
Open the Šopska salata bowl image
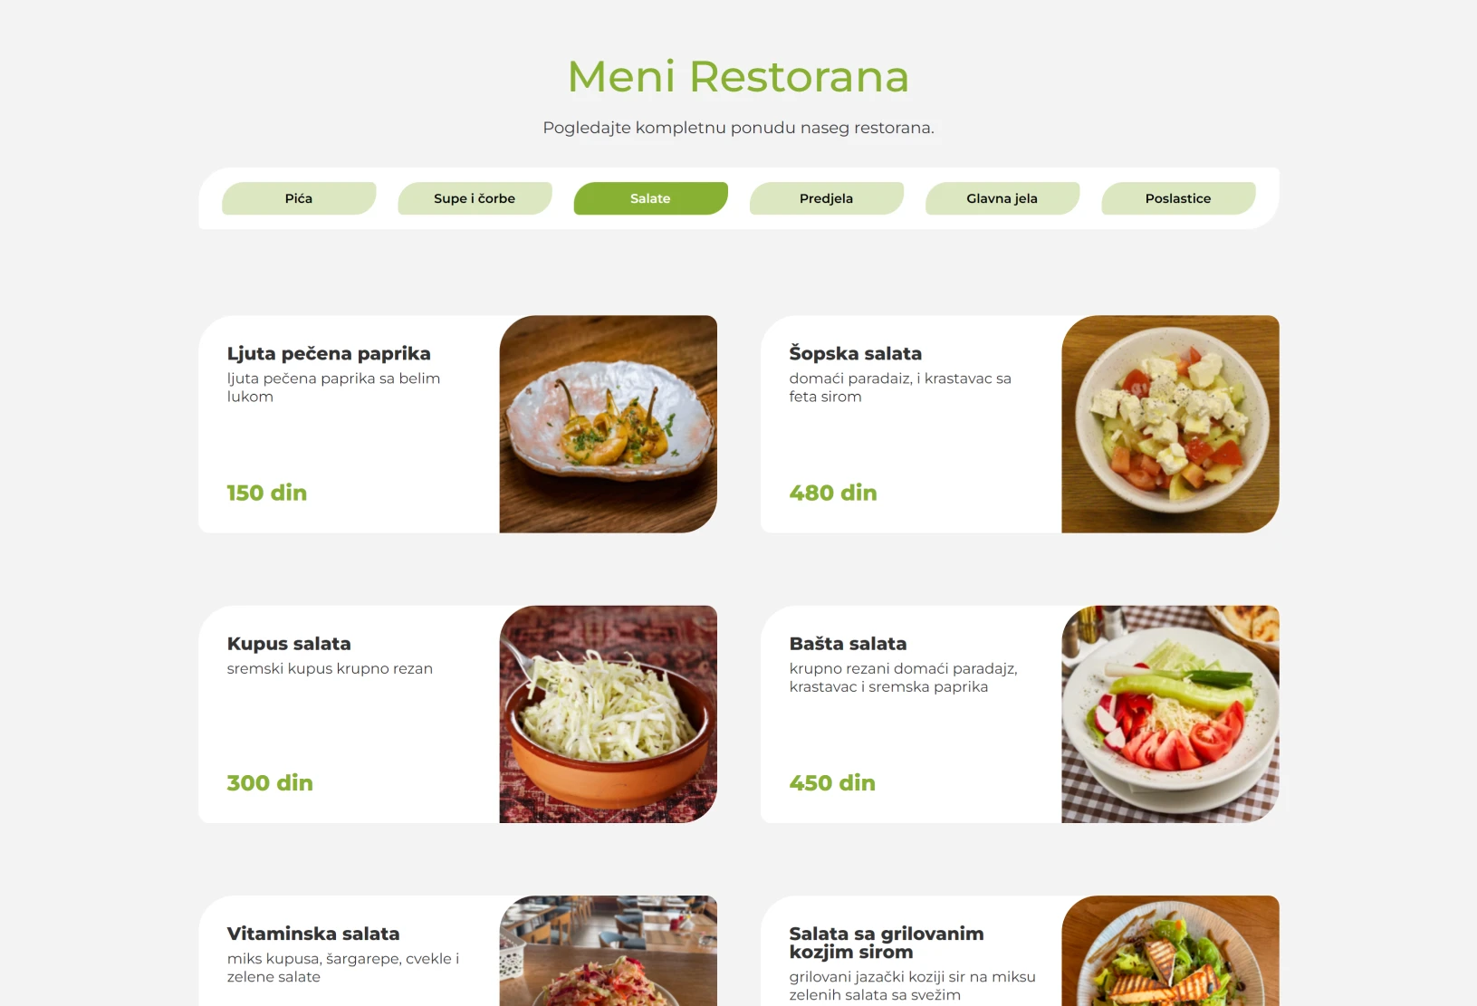click(1170, 424)
